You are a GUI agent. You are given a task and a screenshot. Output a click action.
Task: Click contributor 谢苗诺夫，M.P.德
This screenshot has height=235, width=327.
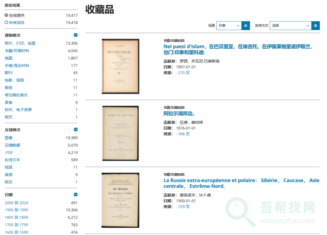[x=195, y=195]
